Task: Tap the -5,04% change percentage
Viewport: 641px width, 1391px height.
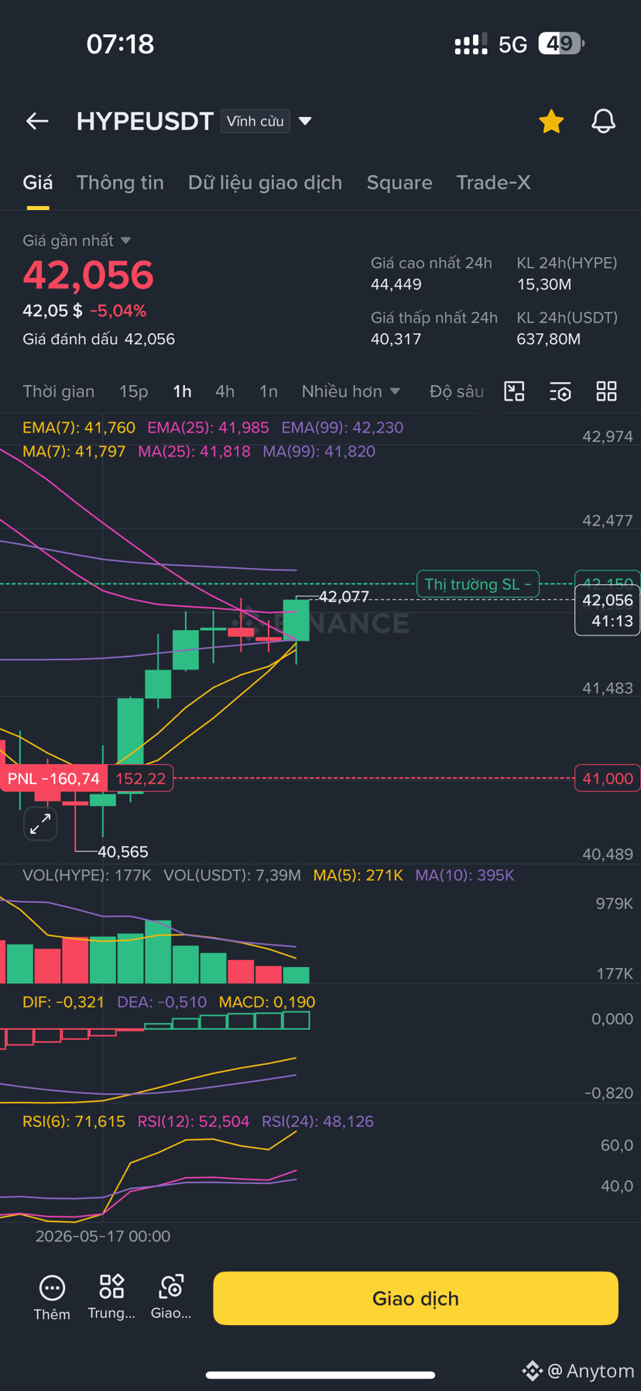Action: click(x=118, y=311)
